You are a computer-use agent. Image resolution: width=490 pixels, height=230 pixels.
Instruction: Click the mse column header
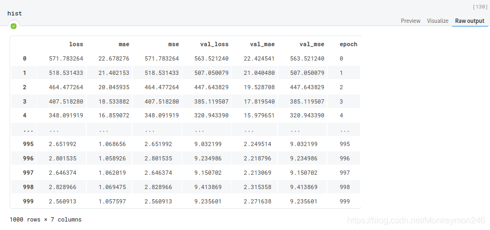pyautogui.click(x=174, y=44)
